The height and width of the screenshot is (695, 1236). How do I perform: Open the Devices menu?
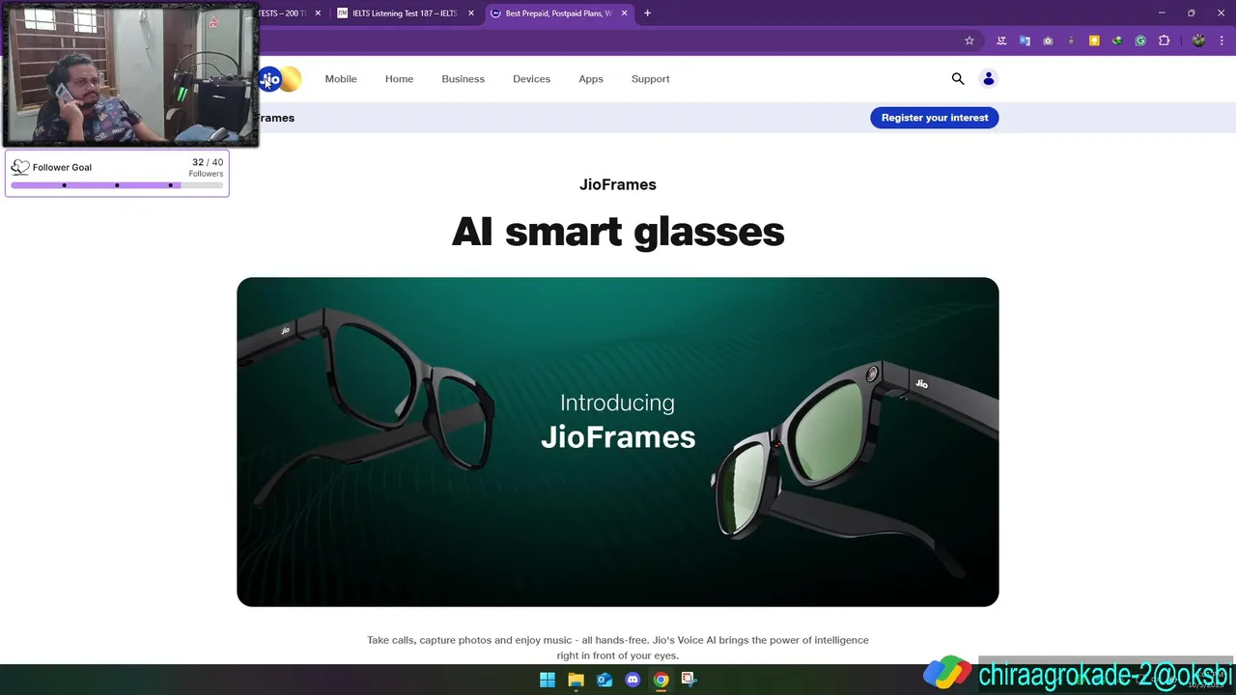pos(531,79)
